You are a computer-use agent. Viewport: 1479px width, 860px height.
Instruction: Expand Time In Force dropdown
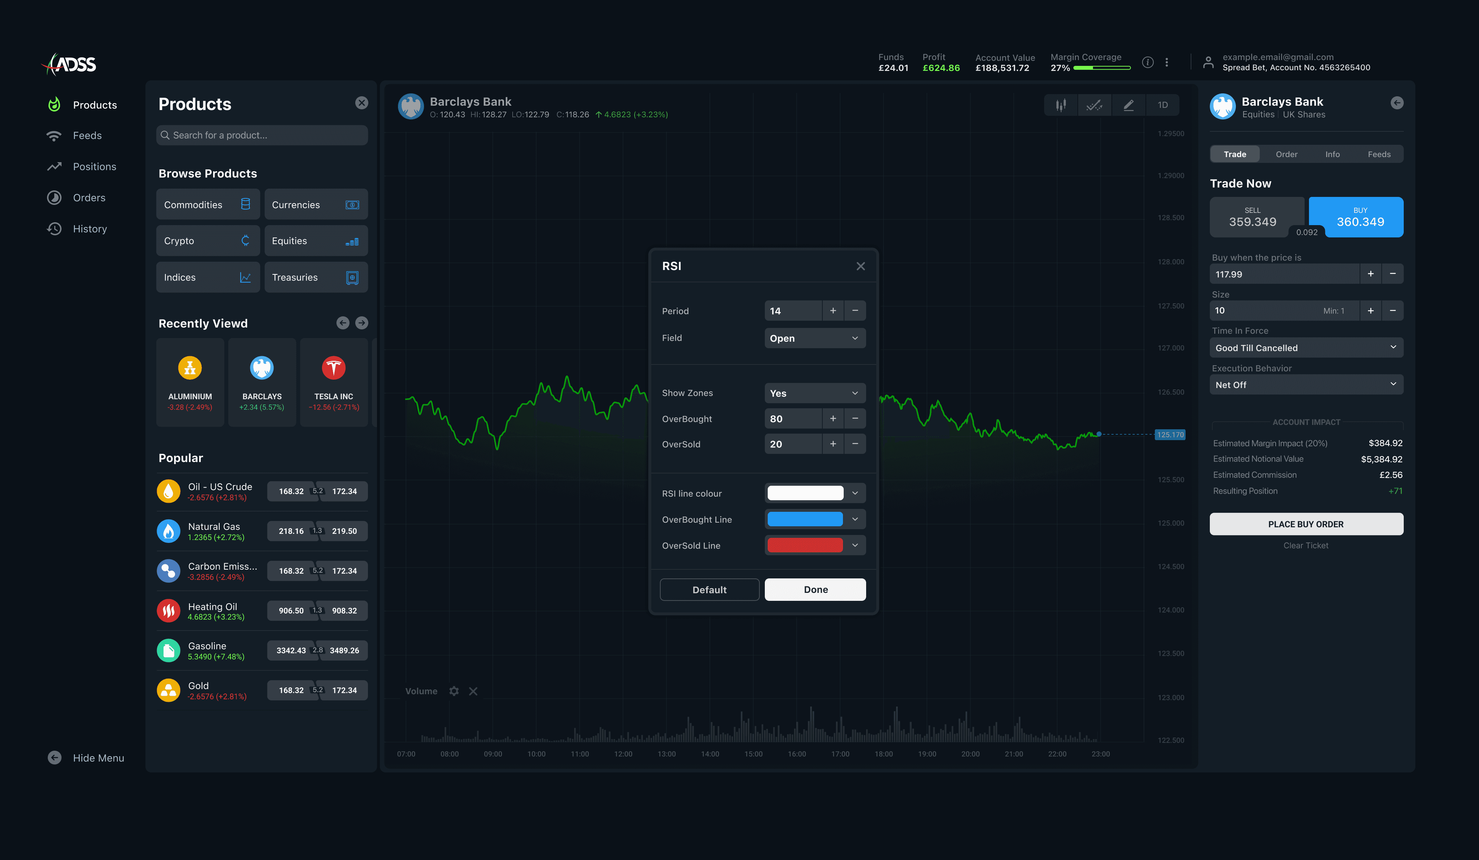1306,347
